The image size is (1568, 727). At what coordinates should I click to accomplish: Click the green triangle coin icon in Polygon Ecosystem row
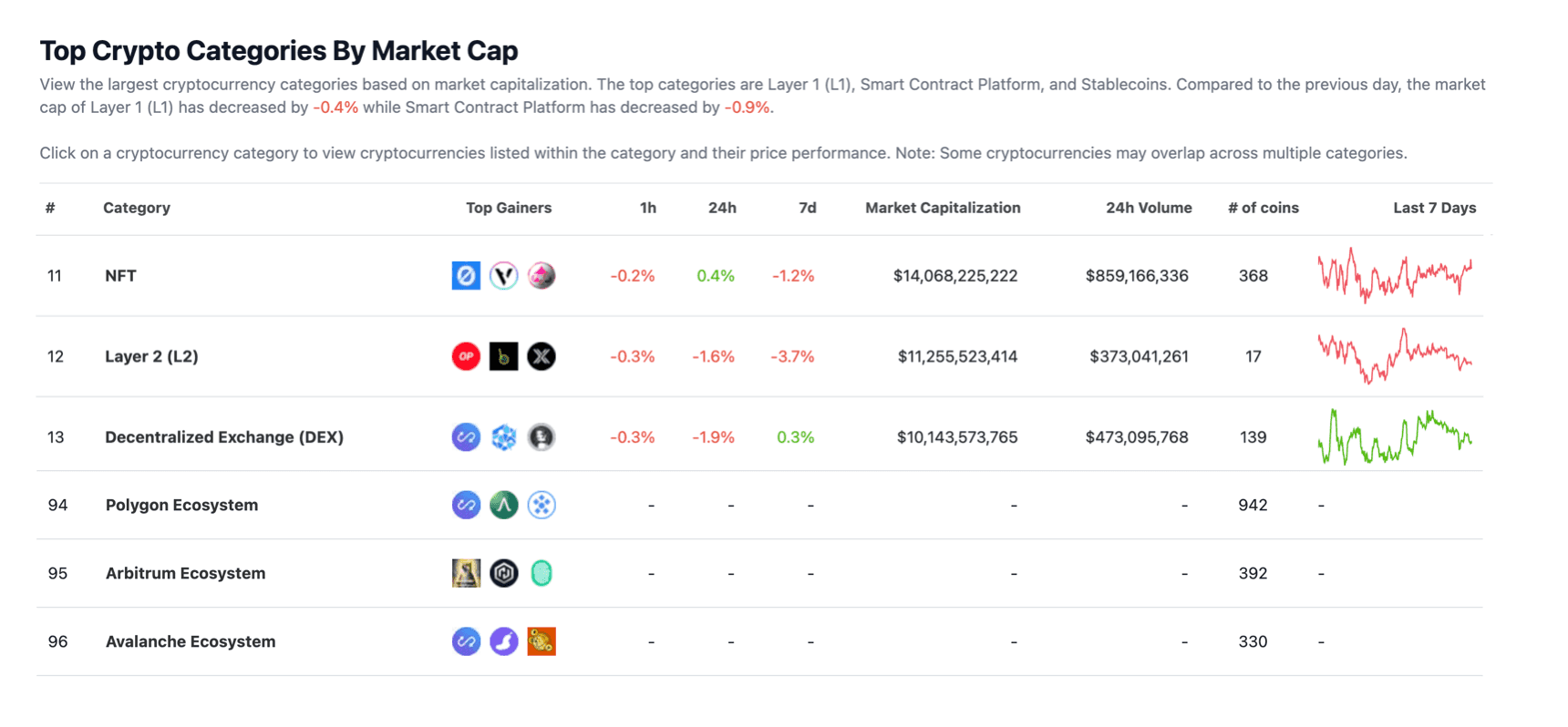pos(504,505)
